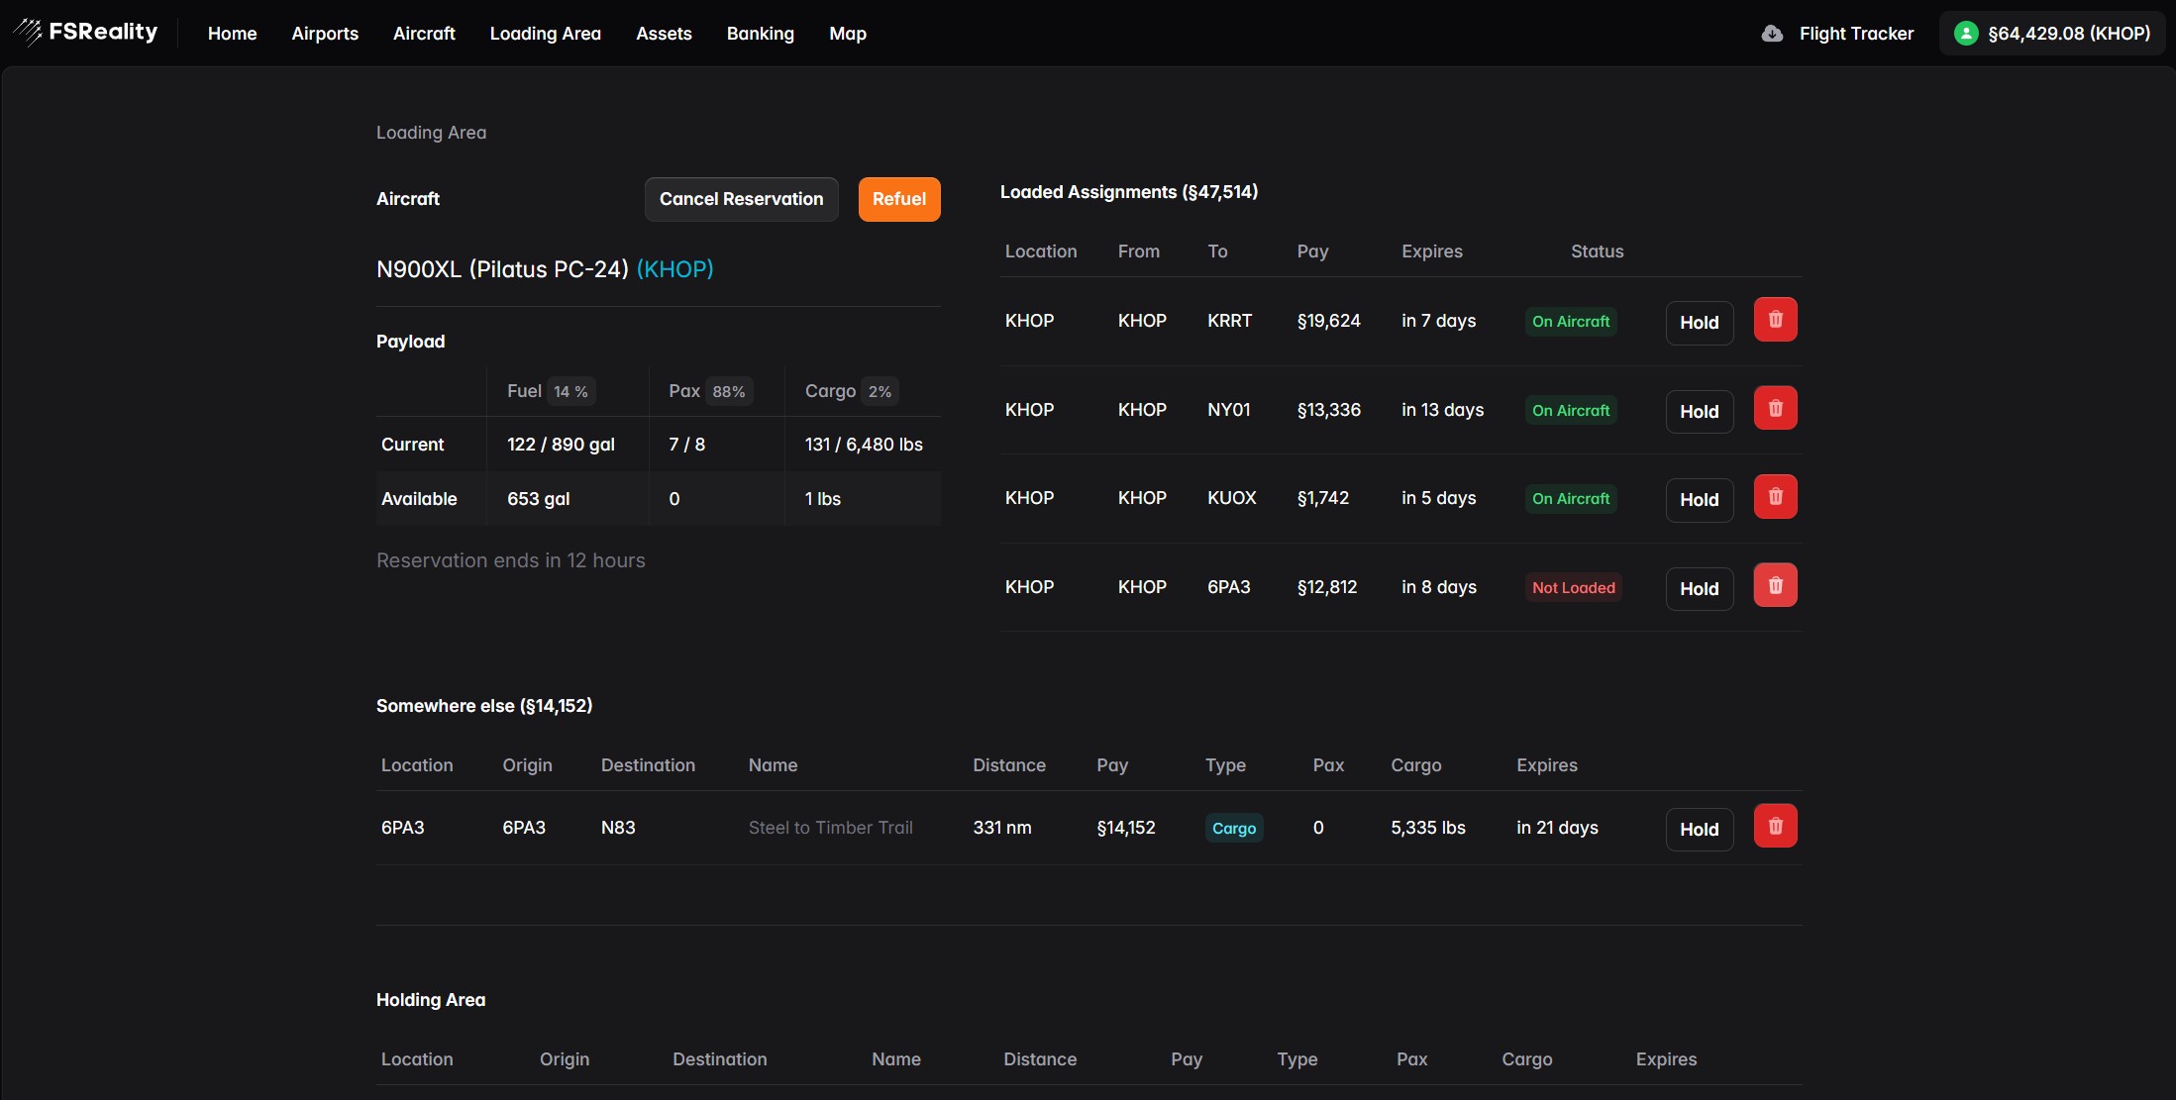The width and height of the screenshot is (2176, 1100).
Task: Delete the KUOX assignment with trash icon
Action: coord(1775,497)
